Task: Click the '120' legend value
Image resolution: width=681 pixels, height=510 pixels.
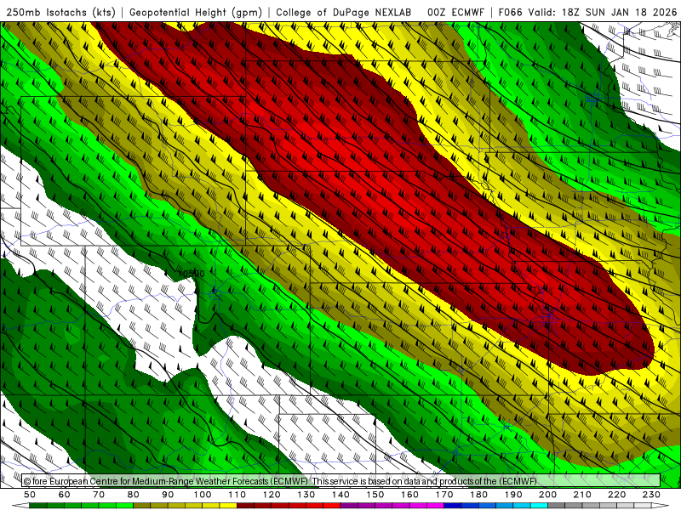Action: pyautogui.click(x=272, y=495)
